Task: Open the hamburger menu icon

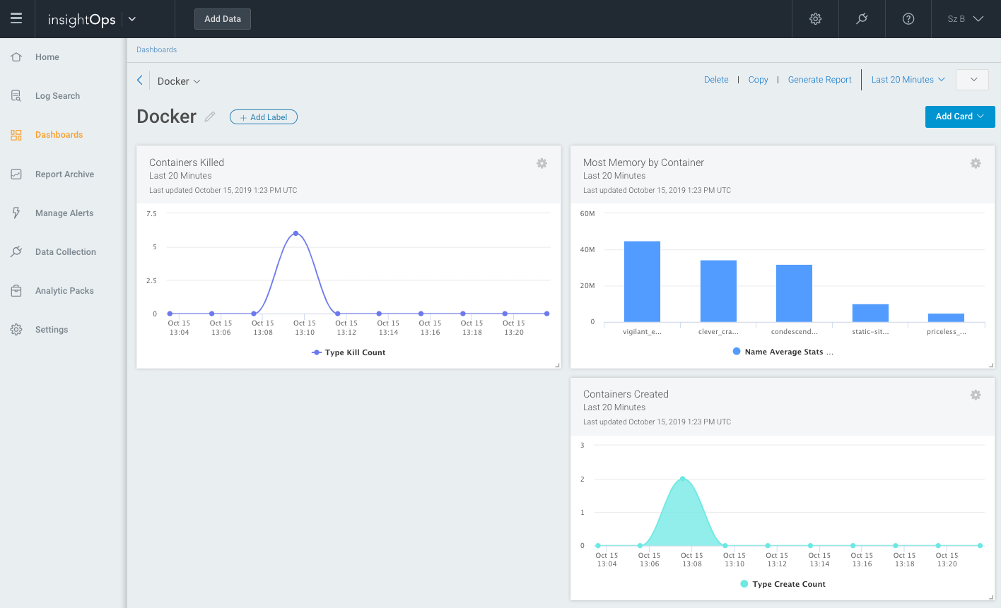Action: tap(16, 18)
